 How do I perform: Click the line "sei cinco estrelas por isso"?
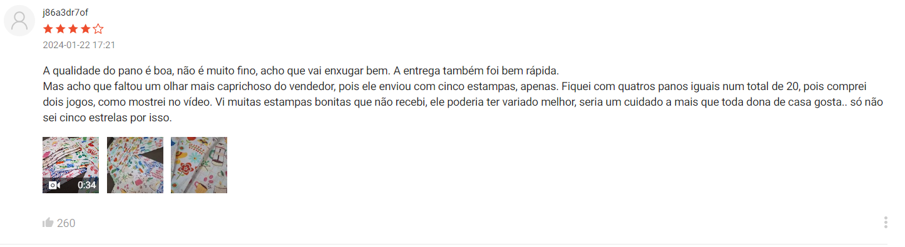107,117
